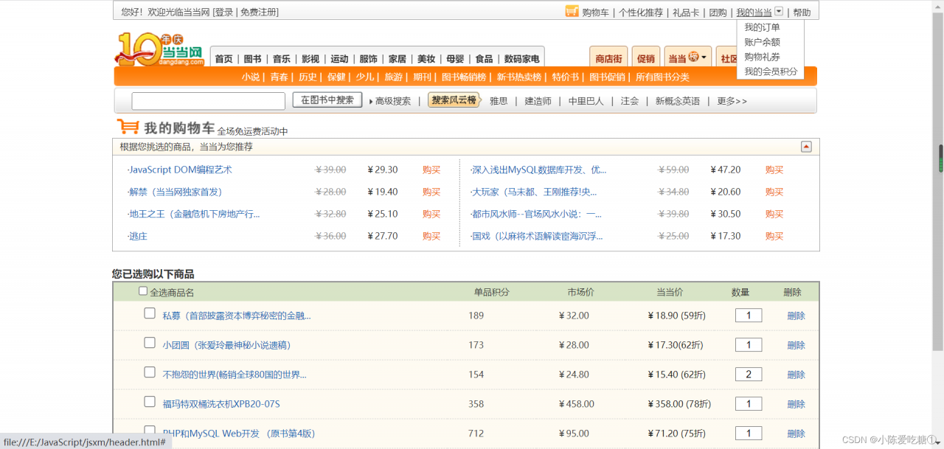944x449 pixels.
Task: Click quantity field for 不抱怨的世界
Action: 749,375
